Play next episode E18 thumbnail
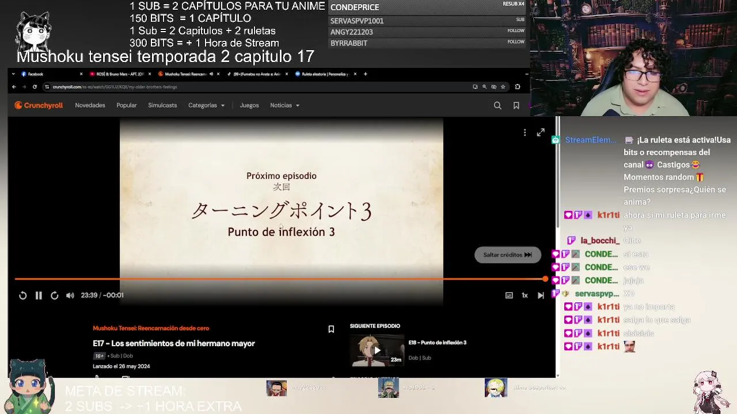 pos(377,350)
